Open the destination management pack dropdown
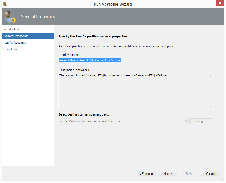This screenshot has width=226, height=183. click(124, 121)
